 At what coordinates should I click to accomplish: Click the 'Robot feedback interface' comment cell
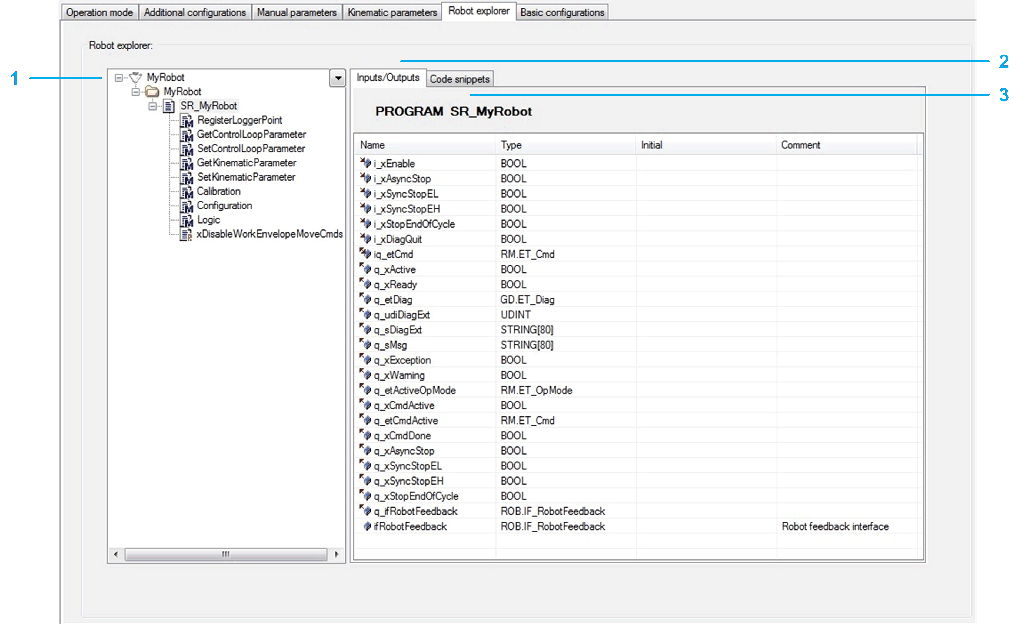point(835,527)
